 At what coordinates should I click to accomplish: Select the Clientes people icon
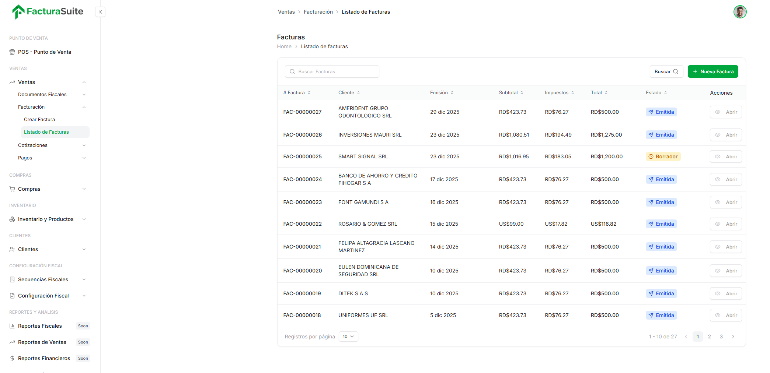(x=12, y=249)
